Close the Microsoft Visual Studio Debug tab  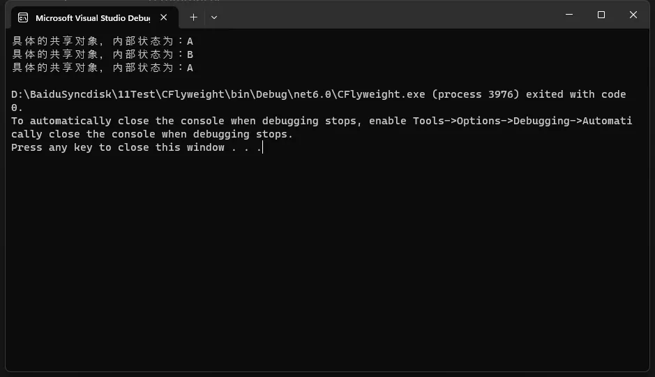164,17
